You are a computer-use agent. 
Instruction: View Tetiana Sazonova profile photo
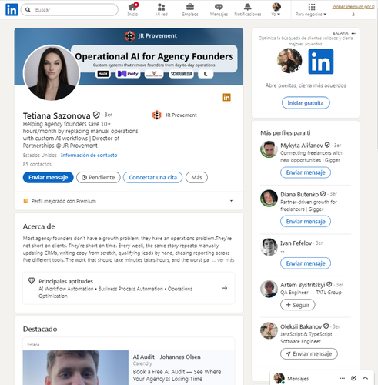(x=52, y=73)
